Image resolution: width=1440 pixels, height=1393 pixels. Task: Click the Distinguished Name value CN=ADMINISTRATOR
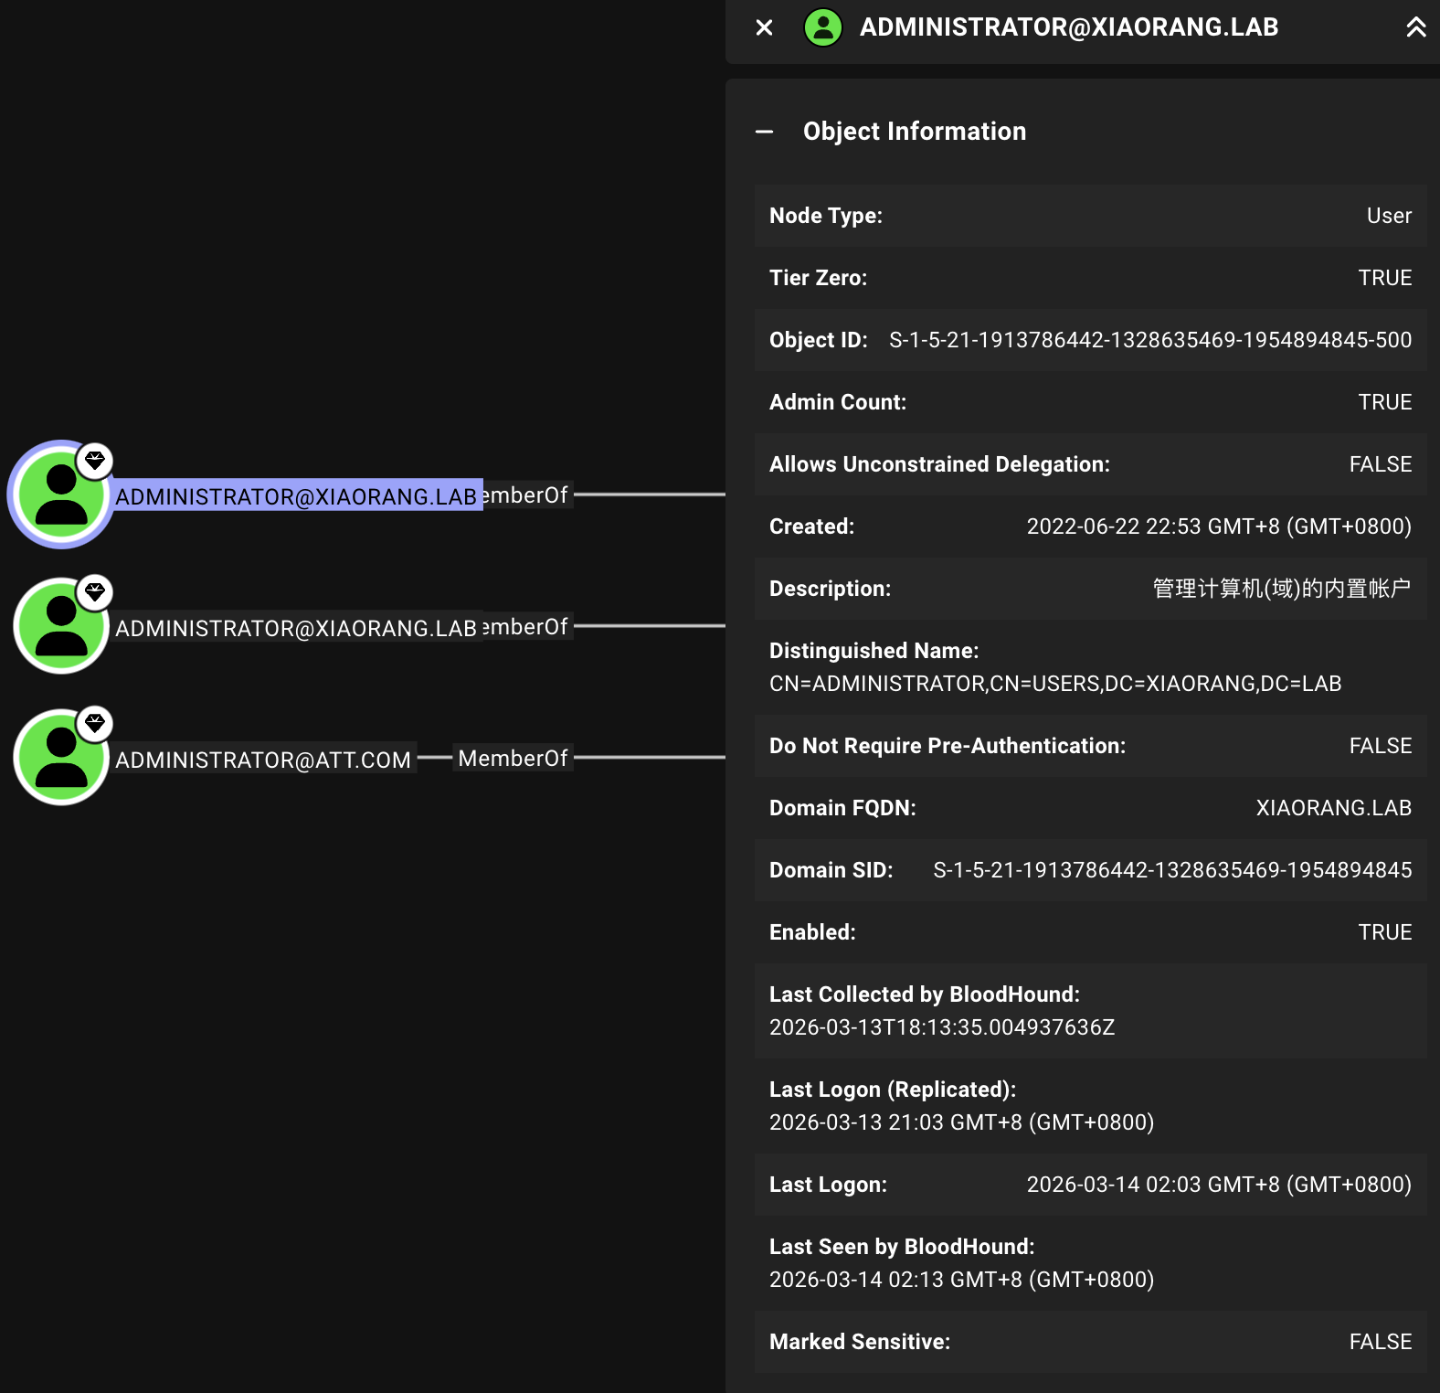tap(1054, 684)
